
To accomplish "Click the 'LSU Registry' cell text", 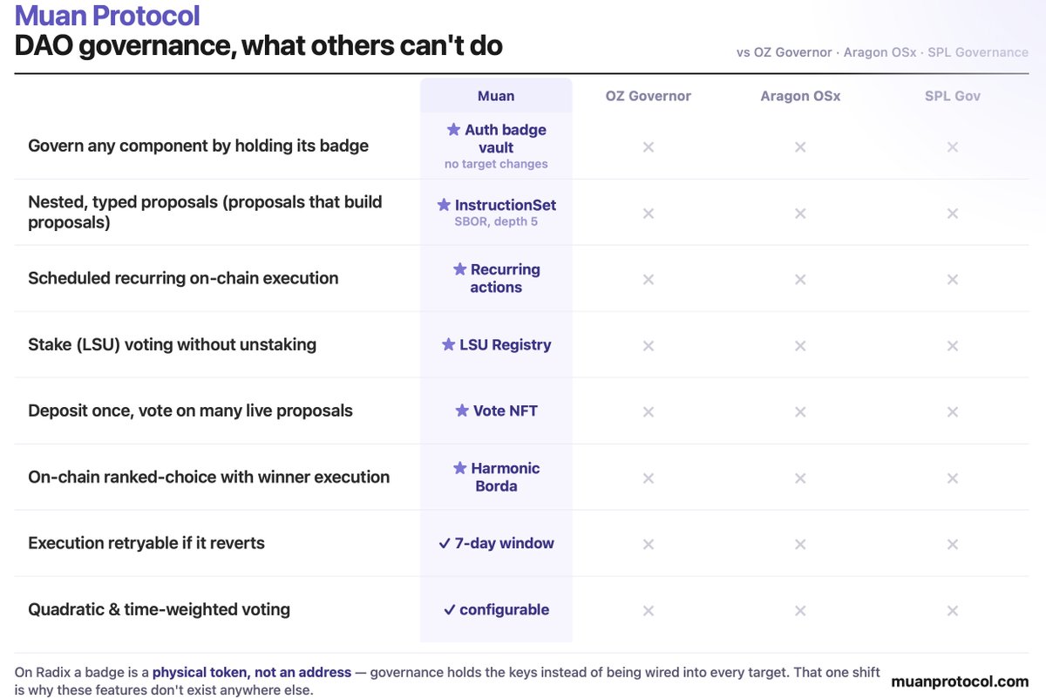I will [506, 344].
